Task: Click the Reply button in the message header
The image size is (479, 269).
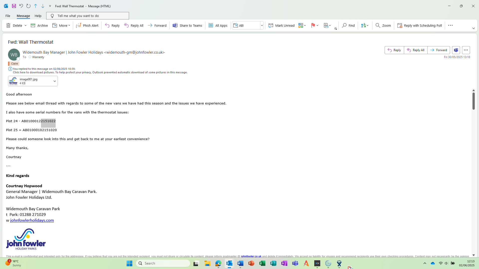Action: (x=394, y=50)
